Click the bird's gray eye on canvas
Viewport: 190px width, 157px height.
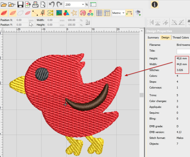[x=42, y=74]
